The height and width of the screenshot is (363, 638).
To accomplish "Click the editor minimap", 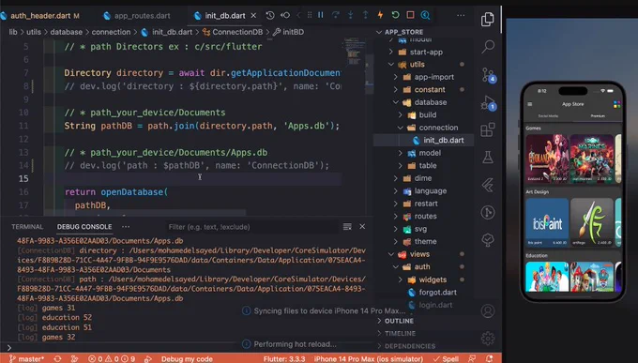I will [355, 53].
